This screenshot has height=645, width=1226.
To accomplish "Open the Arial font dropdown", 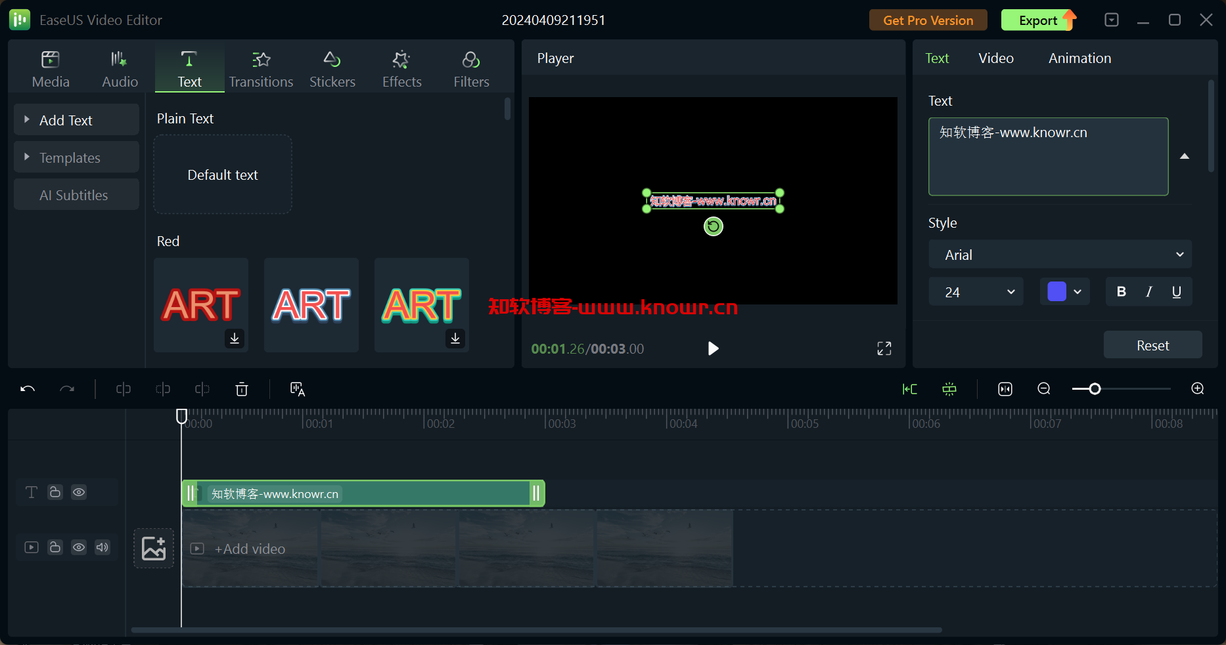I will tap(1060, 255).
